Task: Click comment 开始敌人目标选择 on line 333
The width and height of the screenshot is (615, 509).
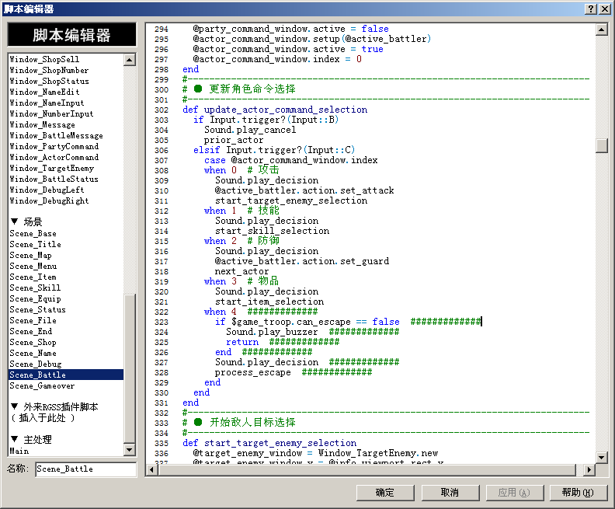Action: click(252, 422)
